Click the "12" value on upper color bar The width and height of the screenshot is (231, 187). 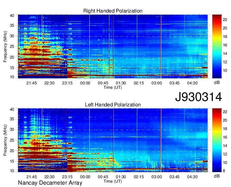(225, 62)
